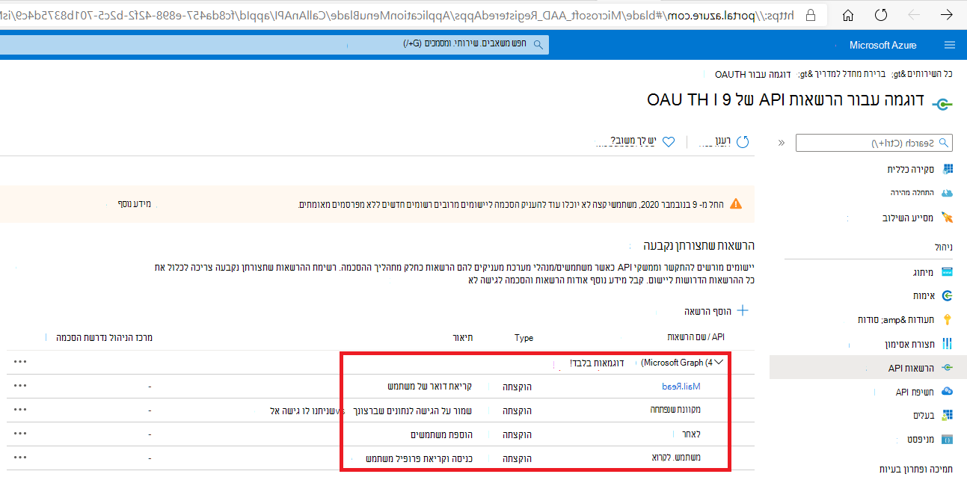Click the sidebar Search (Ctrl+/) field
Image resolution: width=967 pixels, height=477 pixels.
click(874, 143)
